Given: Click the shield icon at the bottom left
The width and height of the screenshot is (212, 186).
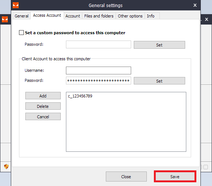Looking at the screenshot, I should point(6,166).
